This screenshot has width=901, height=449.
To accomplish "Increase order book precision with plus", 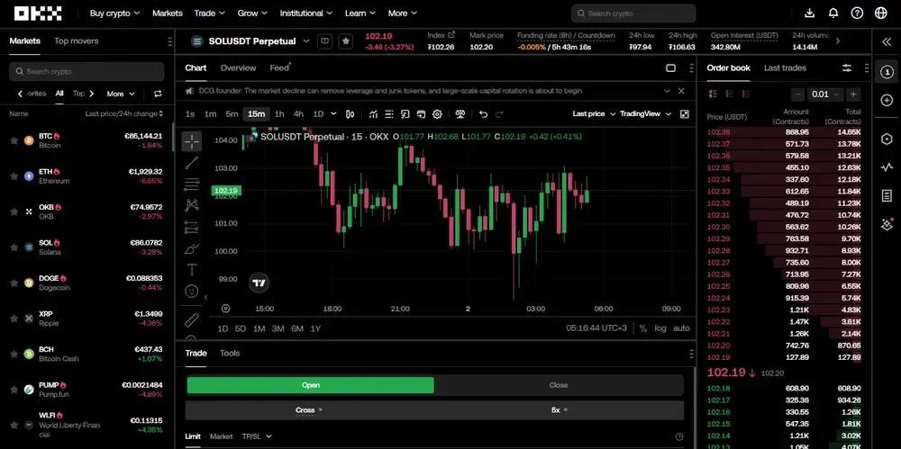I will tap(854, 94).
